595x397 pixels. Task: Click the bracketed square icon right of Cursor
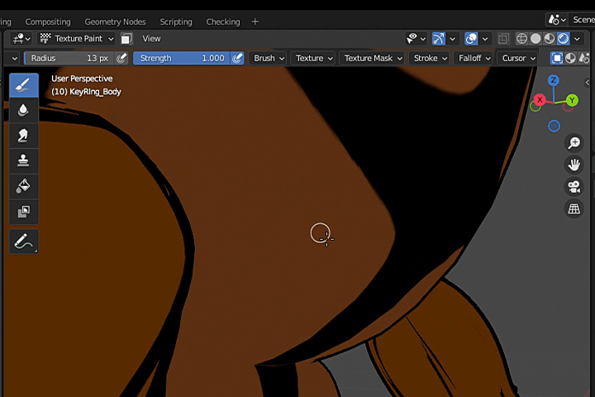coord(557,58)
